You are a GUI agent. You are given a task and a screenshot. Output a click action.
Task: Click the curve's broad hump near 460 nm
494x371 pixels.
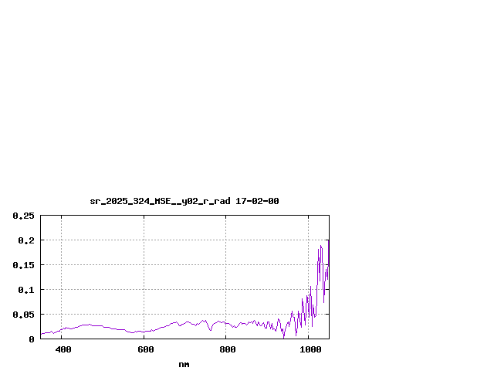[x=86, y=325]
